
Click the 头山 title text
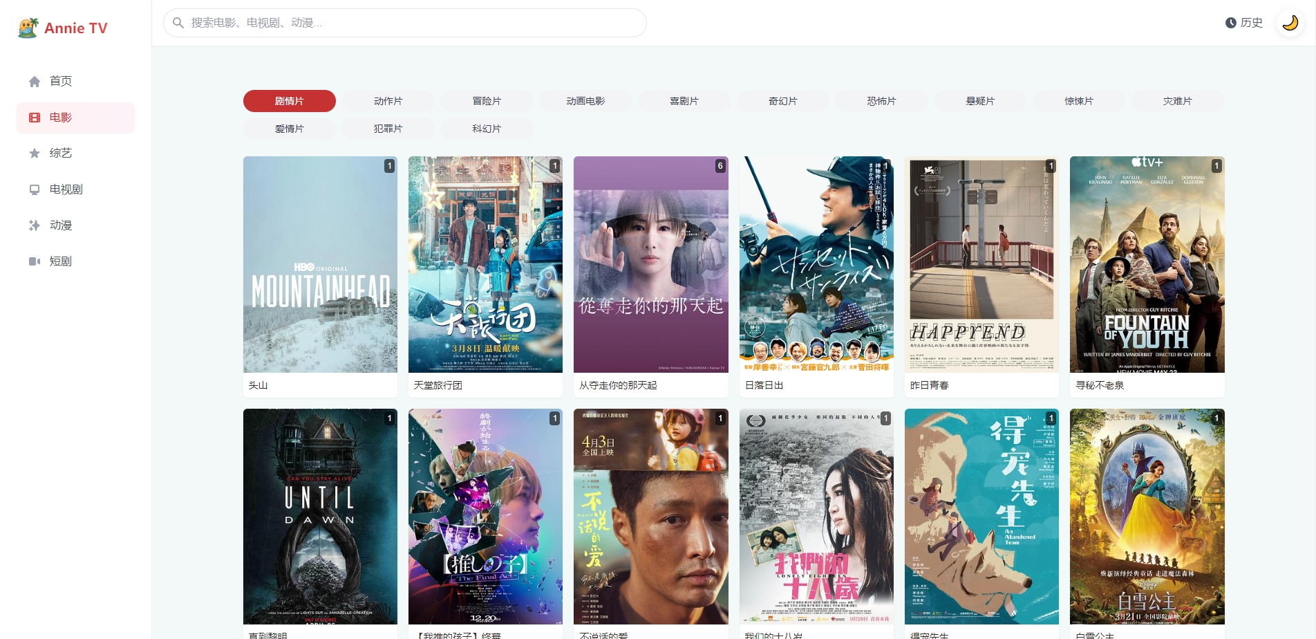click(258, 385)
